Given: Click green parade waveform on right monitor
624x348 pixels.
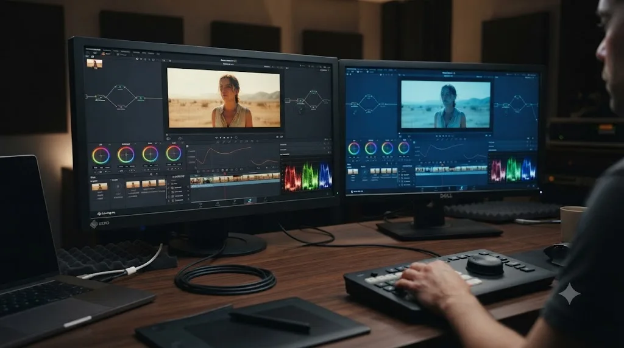Looking at the screenshot, I should (x=513, y=169).
